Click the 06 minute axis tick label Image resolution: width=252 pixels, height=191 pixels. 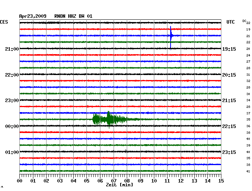pyautogui.click(x=100, y=181)
